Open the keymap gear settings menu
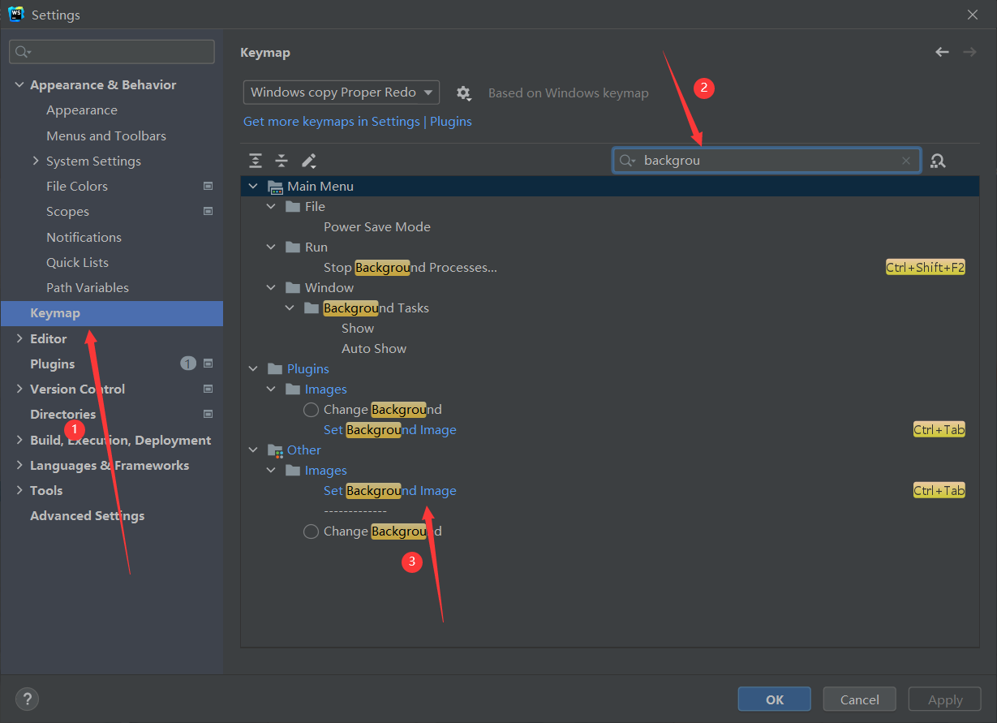The width and height of the screenshot is (997, 723). (x=463, y=93)
